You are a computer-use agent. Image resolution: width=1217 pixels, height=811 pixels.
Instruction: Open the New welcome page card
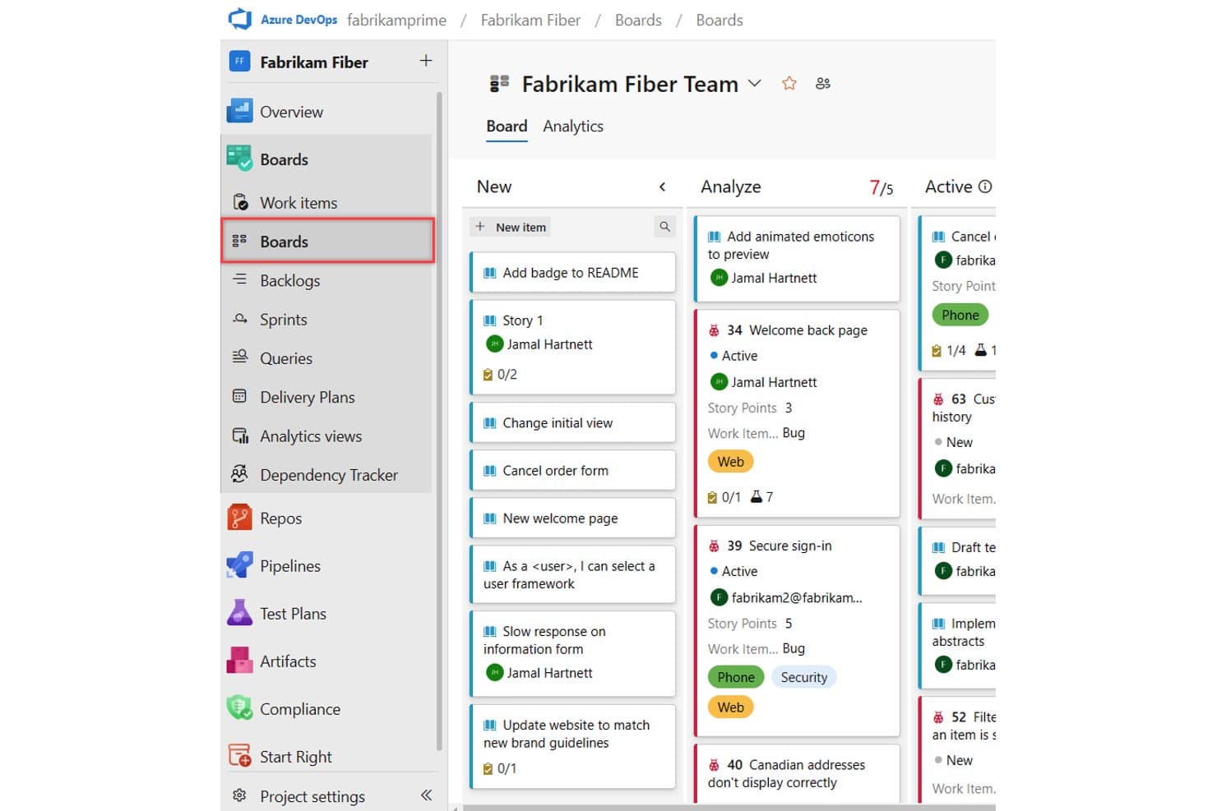click(572, 518)
